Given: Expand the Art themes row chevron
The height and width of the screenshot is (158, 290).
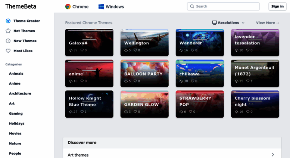Looking at the screenshot, I should point(273,155).
